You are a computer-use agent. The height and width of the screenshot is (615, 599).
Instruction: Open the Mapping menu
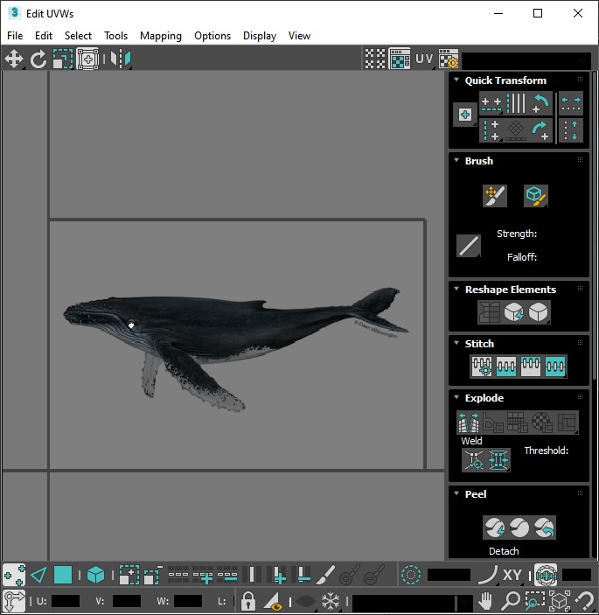click(x=161, y=36)
